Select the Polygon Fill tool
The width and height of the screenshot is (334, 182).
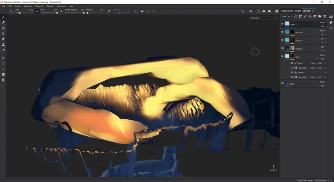3,34
